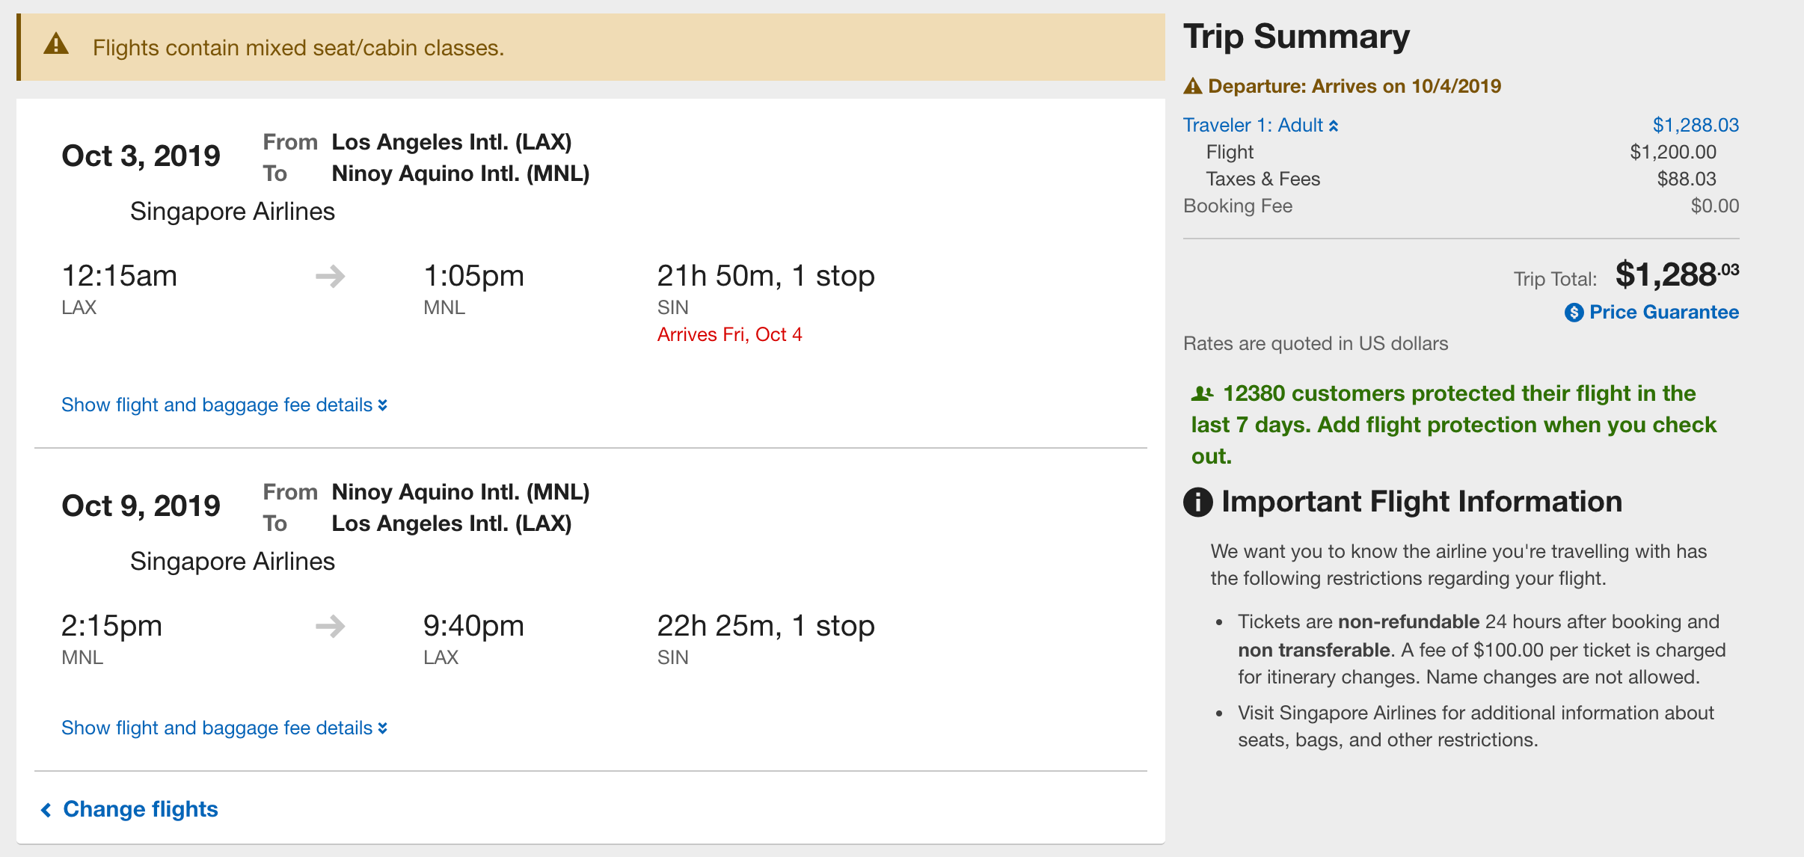Click the return flight arrow icon
The width and height of the screenshot is (1804, 857).
pos(330,626)
